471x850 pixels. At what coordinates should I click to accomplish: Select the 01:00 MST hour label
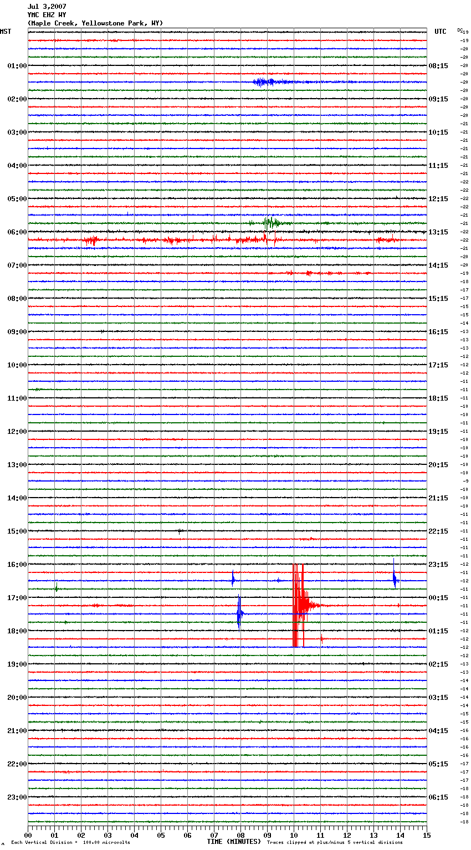[x=17, y=66]
